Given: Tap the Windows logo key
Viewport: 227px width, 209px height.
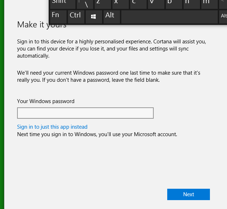Looking at the screenshot, I should pyautogui.click(x=94, y=17).
